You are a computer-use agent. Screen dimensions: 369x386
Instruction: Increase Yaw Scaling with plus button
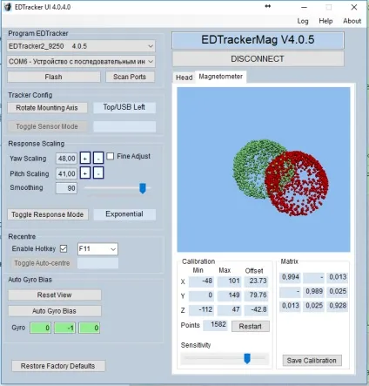point(85,159)
